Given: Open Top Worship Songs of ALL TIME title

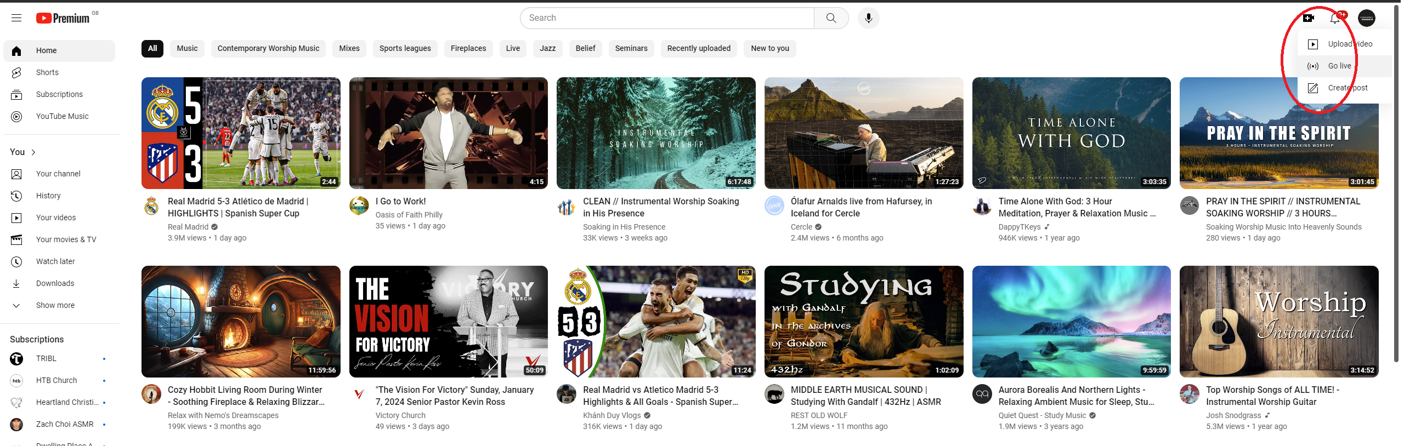Looking at the screenshot, I should pyautogui.click(x=1272, y=396).
